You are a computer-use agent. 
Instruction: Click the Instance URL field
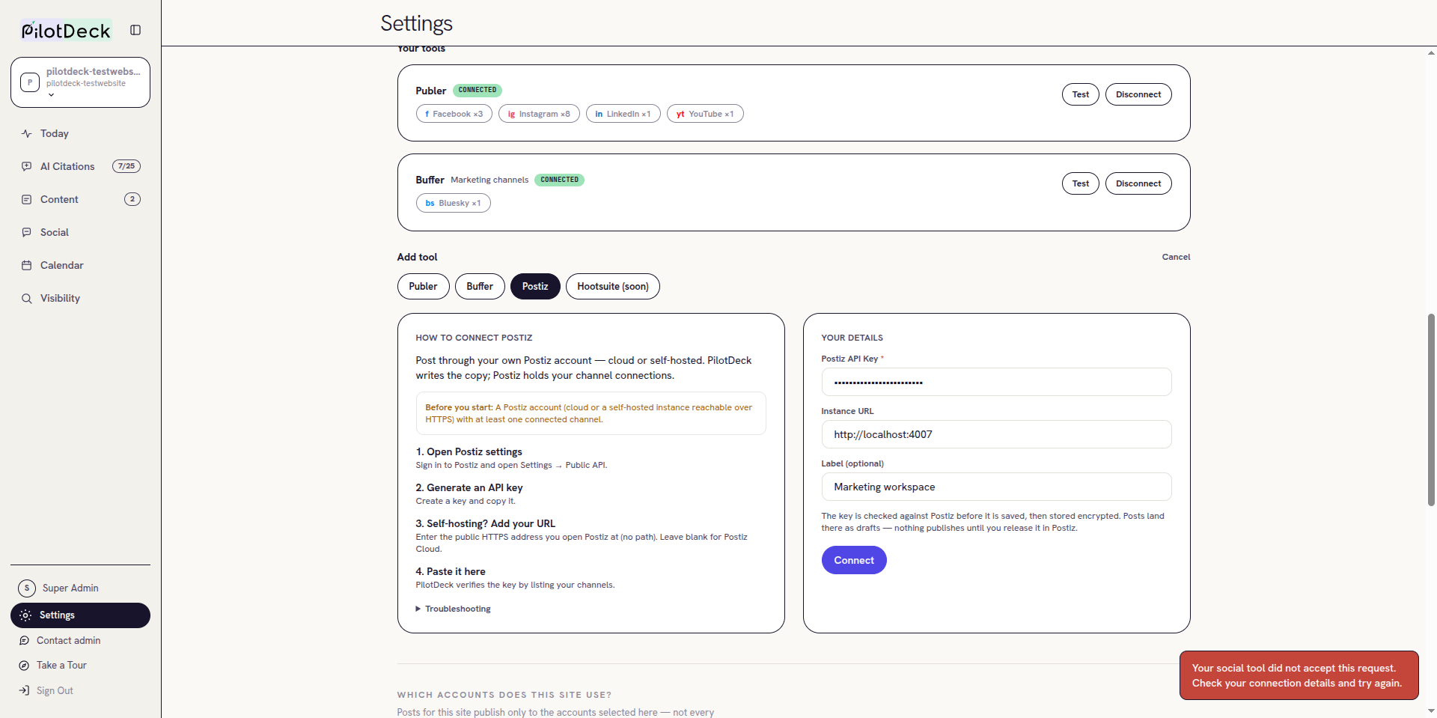coord(996,434)
